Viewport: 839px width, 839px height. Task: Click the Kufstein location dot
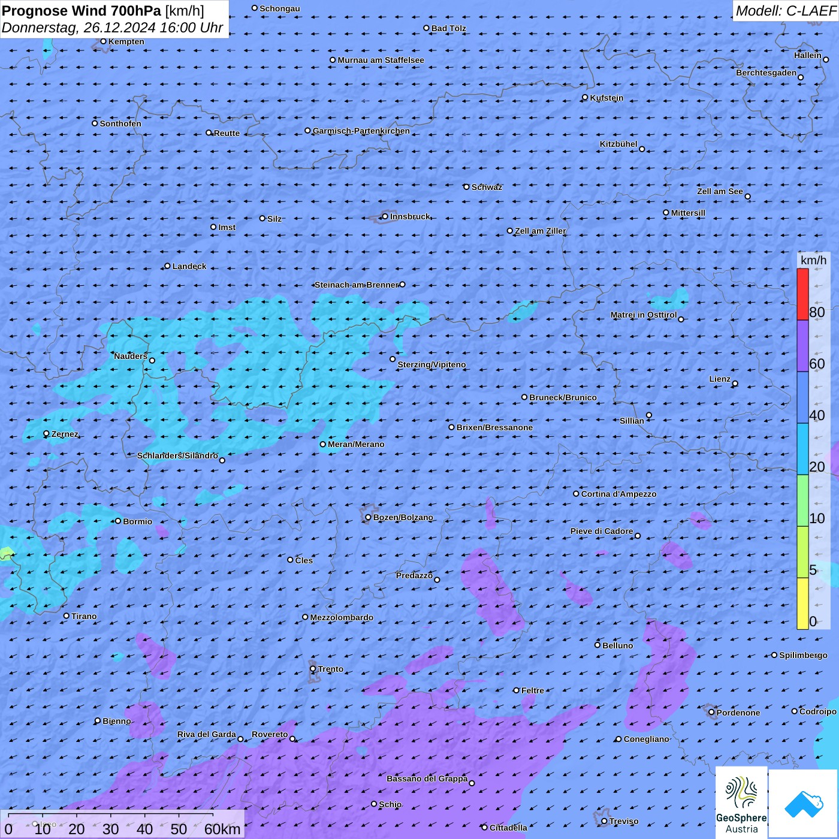pyautogui.click(x=585, y=97)
